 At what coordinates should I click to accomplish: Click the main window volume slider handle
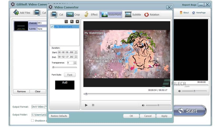[194, 91]
